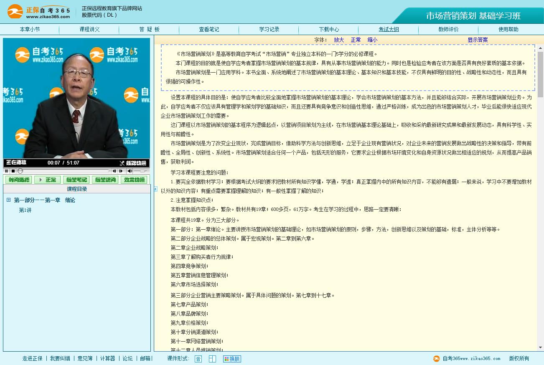This screenshot has height=365, width=544.
Task: Click scrollbar up arrow in lecture text
Action: point(540,48)
